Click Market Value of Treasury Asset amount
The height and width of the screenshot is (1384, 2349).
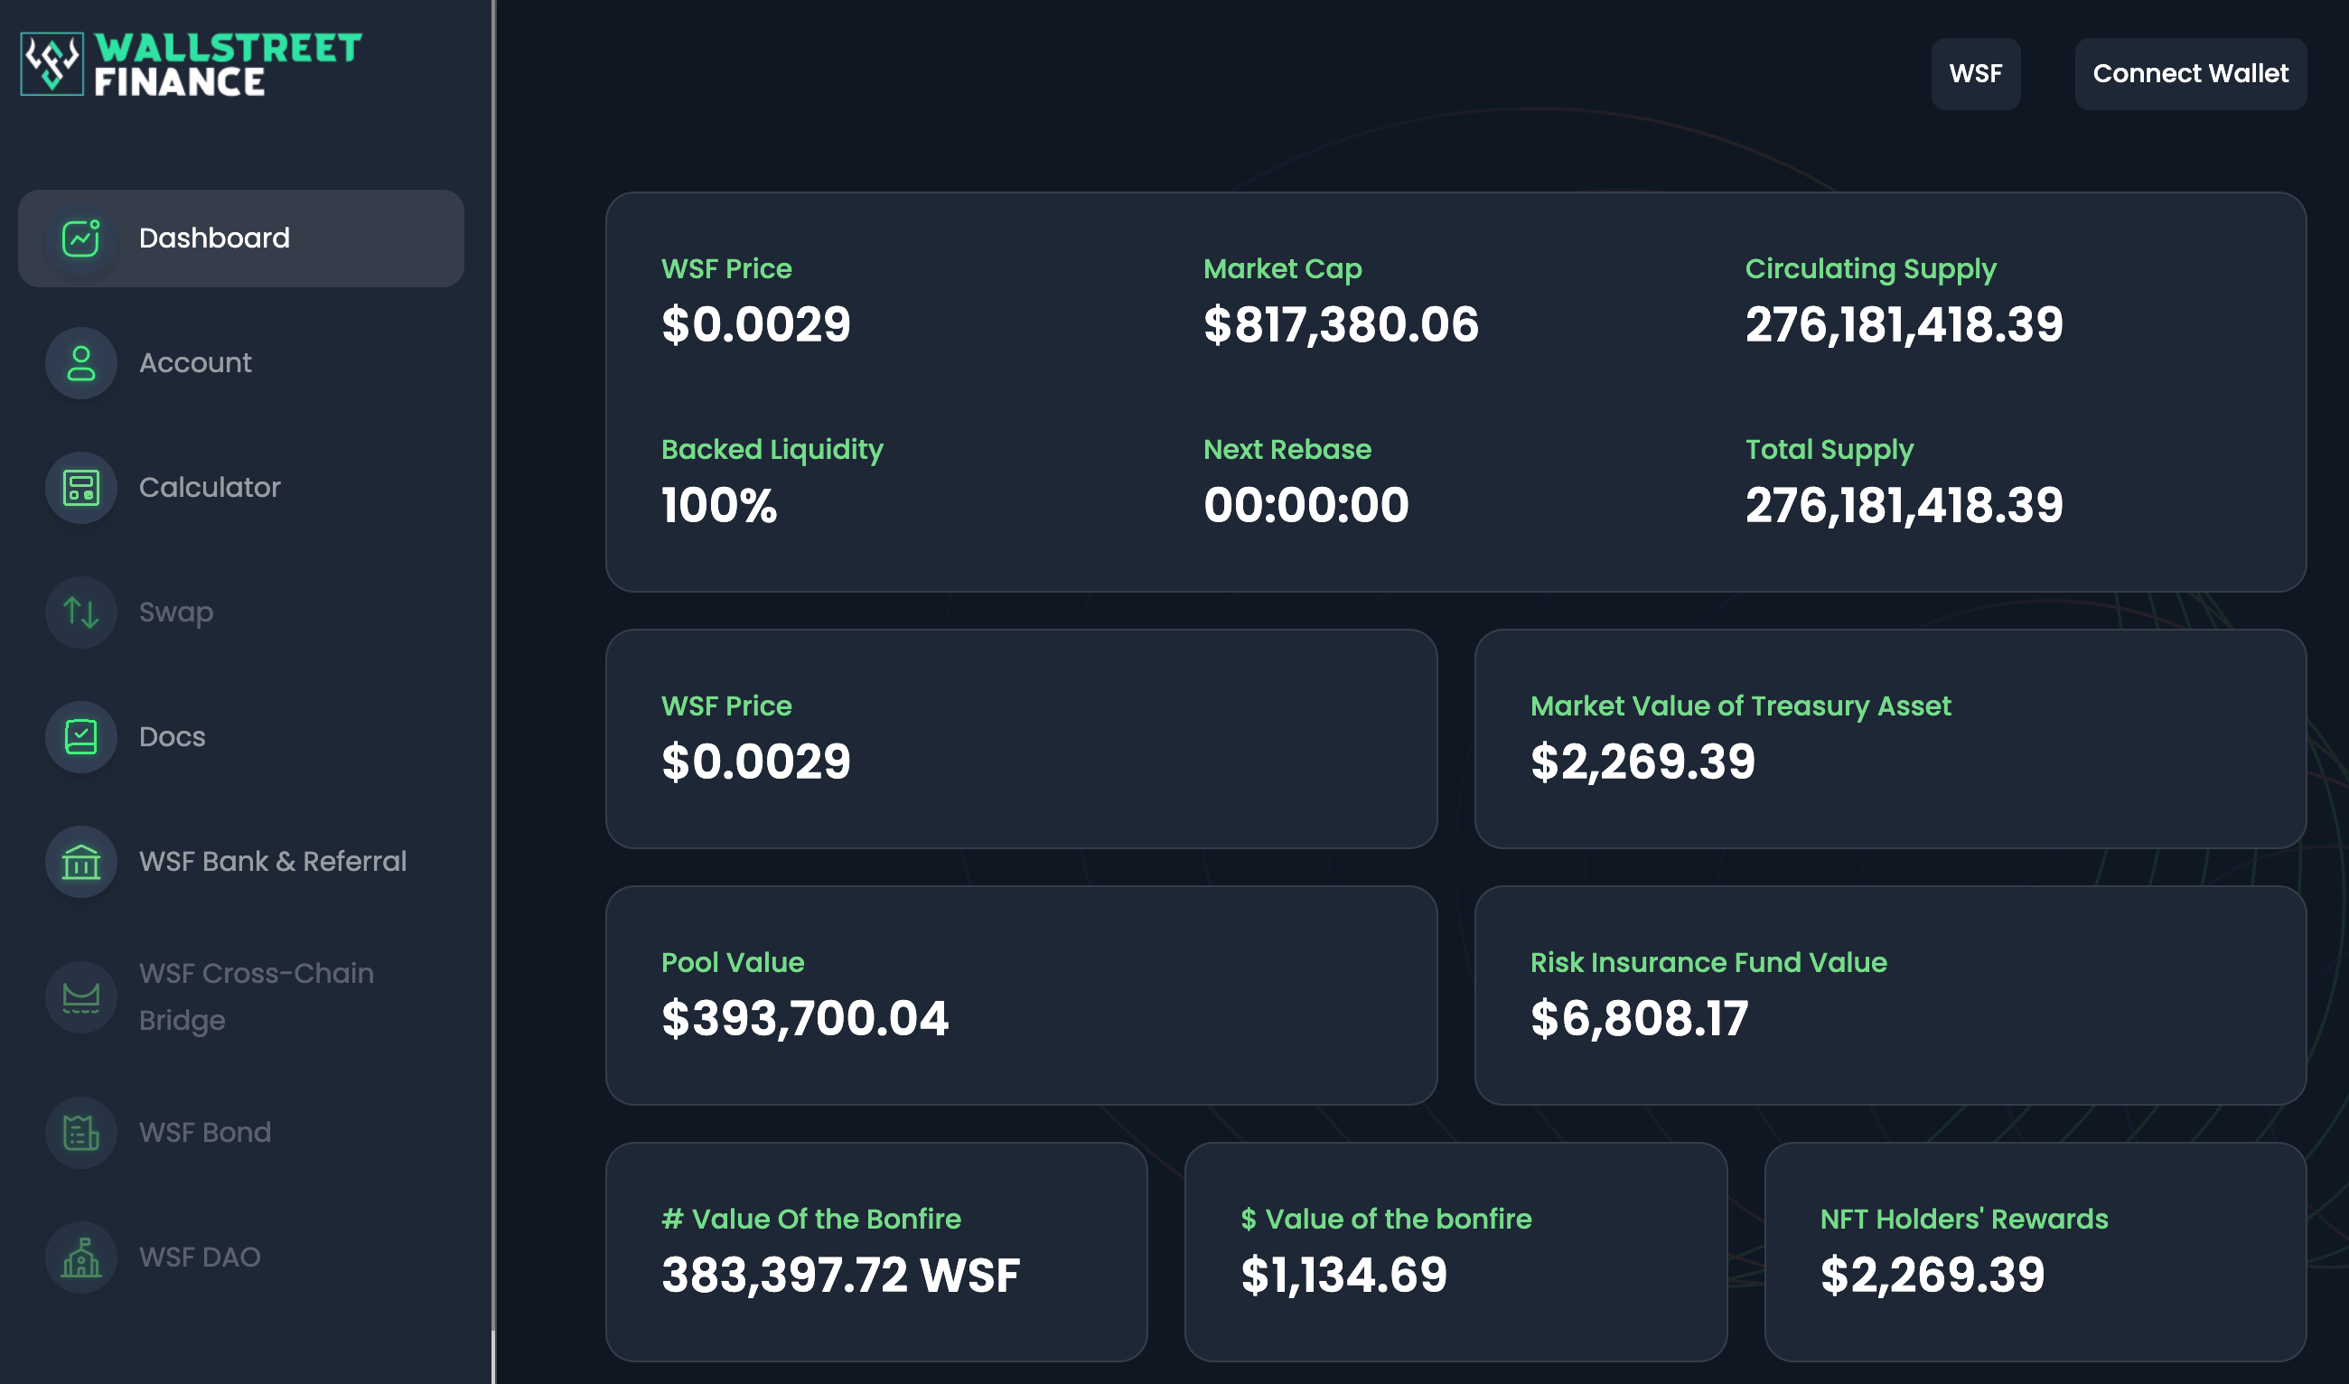click(x=1643, y=762)
